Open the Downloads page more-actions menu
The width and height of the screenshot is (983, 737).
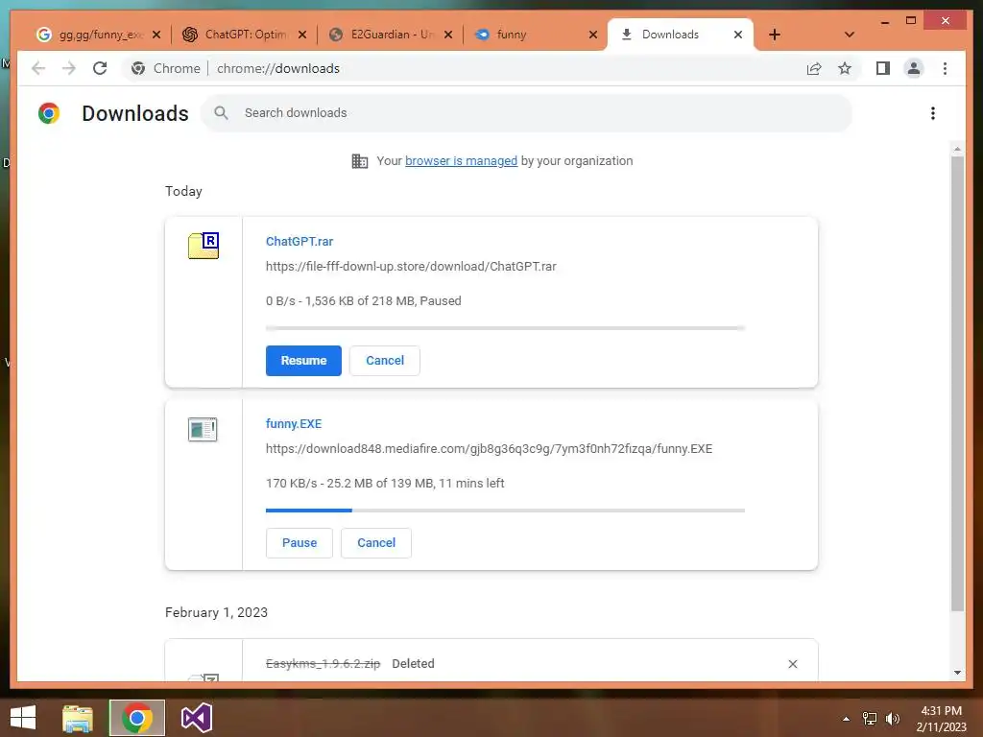click(x=933, y=113)
